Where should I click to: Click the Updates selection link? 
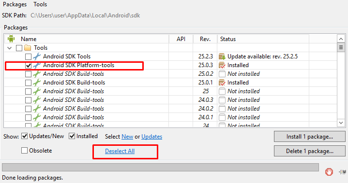click(152, 137)
